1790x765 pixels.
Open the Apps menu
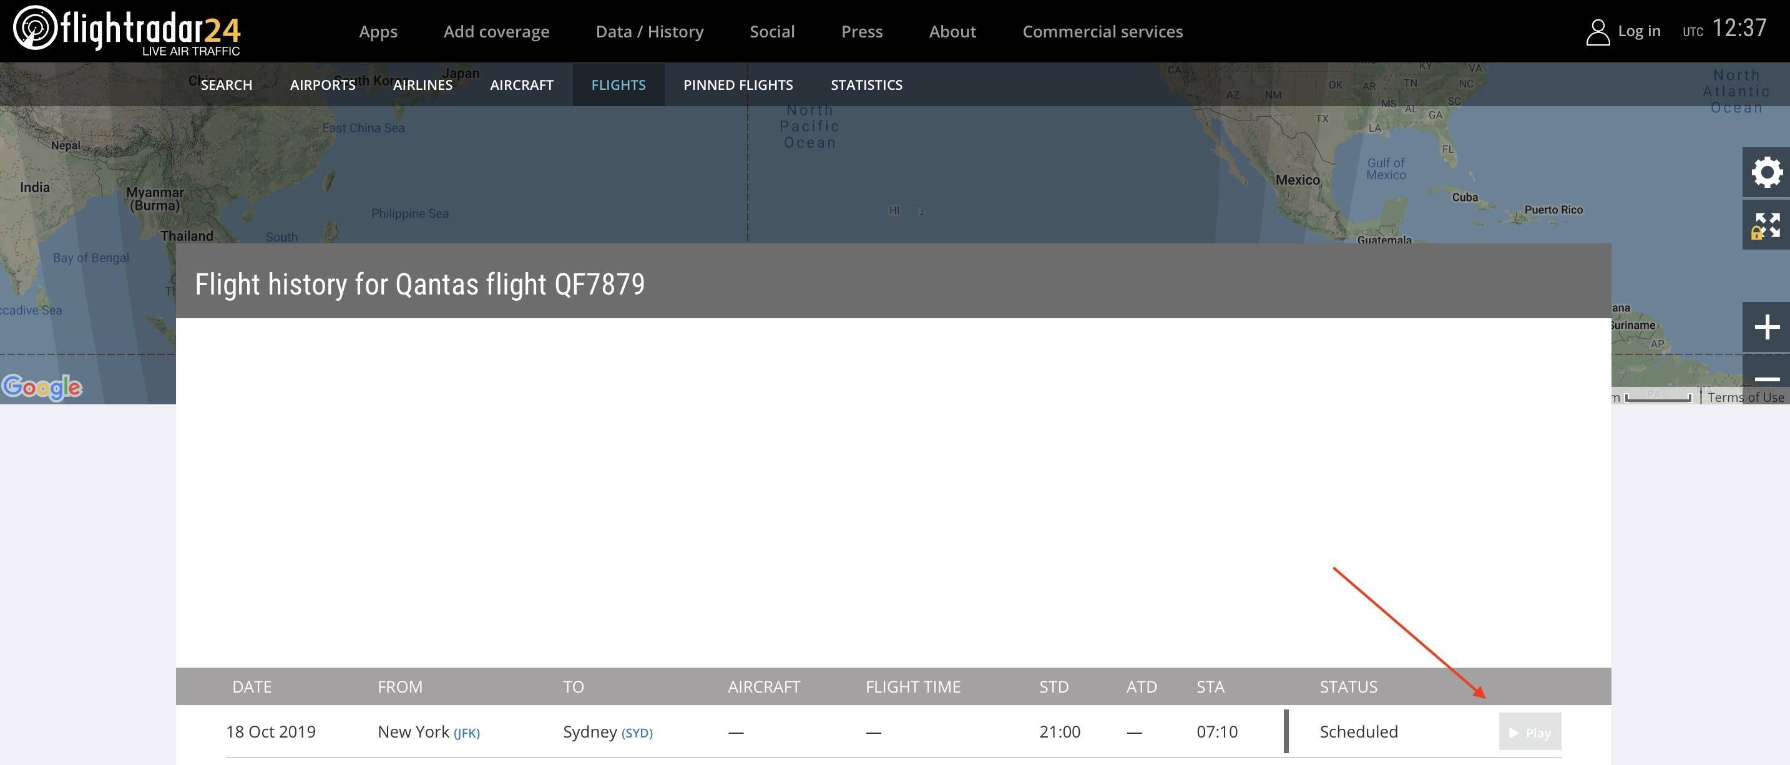pos(378,31)
